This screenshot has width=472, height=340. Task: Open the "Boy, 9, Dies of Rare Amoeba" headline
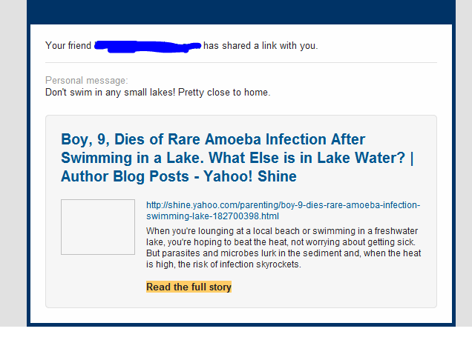(x=213, y=140)
